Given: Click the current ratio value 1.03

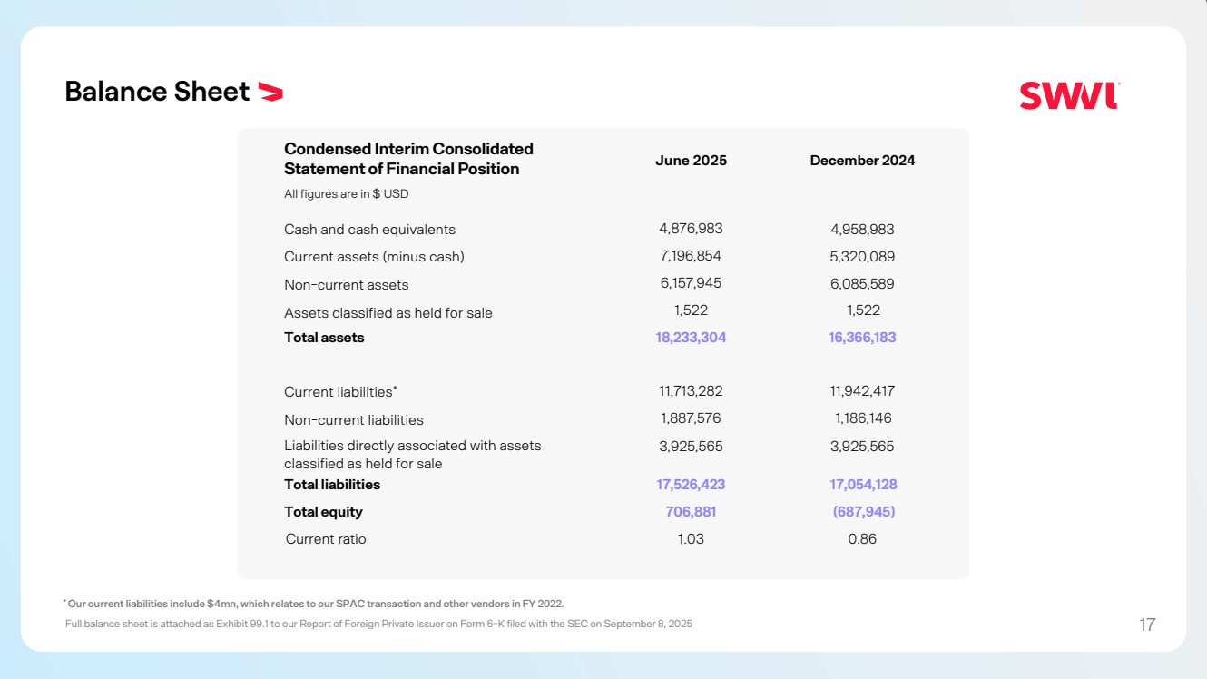Looking at the screenshot, I should point(691,539).
